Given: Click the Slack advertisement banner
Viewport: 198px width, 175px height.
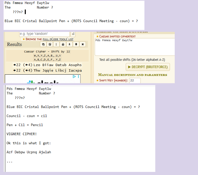Looking at the screenshot, I should pyautogui.click(x=43, y=79).
